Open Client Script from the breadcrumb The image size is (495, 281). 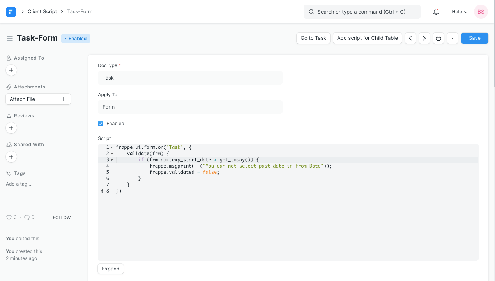pos(42,11)
